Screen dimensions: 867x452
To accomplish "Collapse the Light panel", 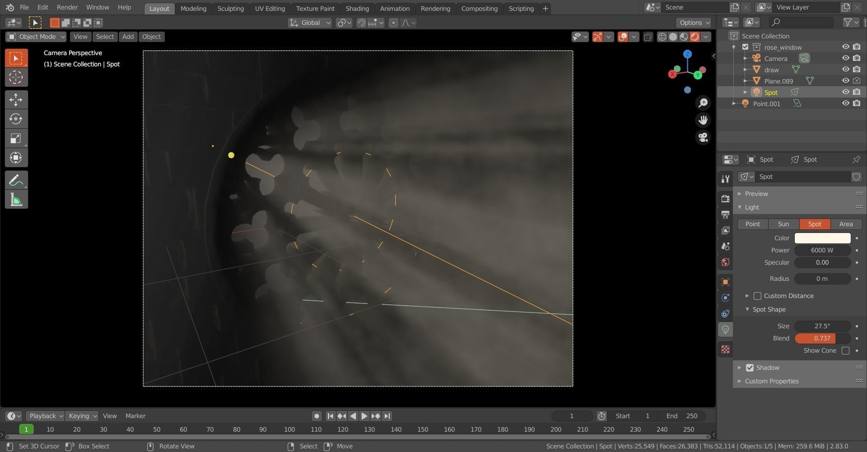I will pos(752,207).
